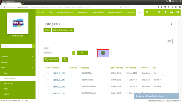
Task: Click the printer icon in top bar
Action: point(171,12)
